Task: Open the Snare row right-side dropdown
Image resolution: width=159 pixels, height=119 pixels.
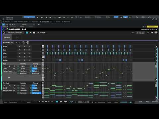Action: [x=156, y=46]
